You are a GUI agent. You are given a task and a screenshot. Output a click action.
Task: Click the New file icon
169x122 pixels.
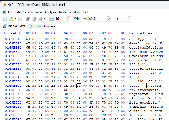pyautogui.click(x=5, y=19)
